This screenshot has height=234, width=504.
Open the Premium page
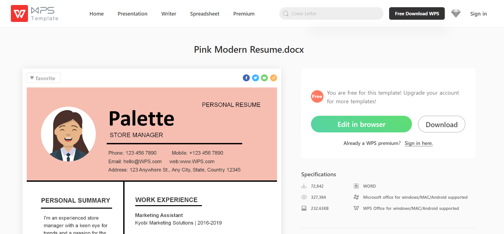pos(244,14)
